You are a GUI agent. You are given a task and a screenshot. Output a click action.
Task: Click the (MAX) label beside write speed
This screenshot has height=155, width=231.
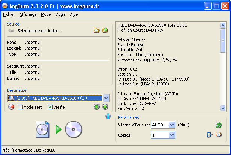point(184,125)
